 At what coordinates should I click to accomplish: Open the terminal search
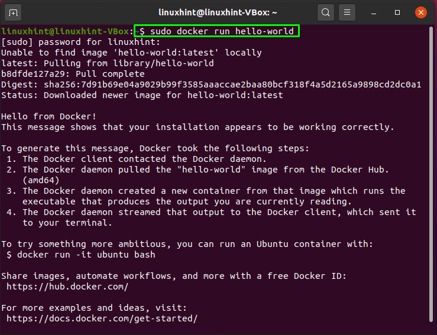coord(325,12)
